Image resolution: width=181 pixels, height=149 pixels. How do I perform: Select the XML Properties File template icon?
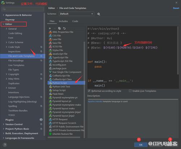pos(50,32)
